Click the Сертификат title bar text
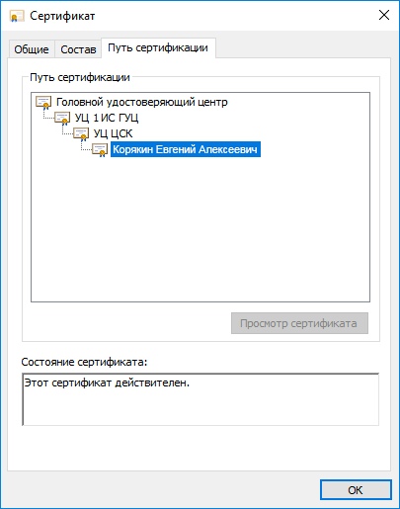Viewport: 400px width, 509px height. [x=62, y=16]
